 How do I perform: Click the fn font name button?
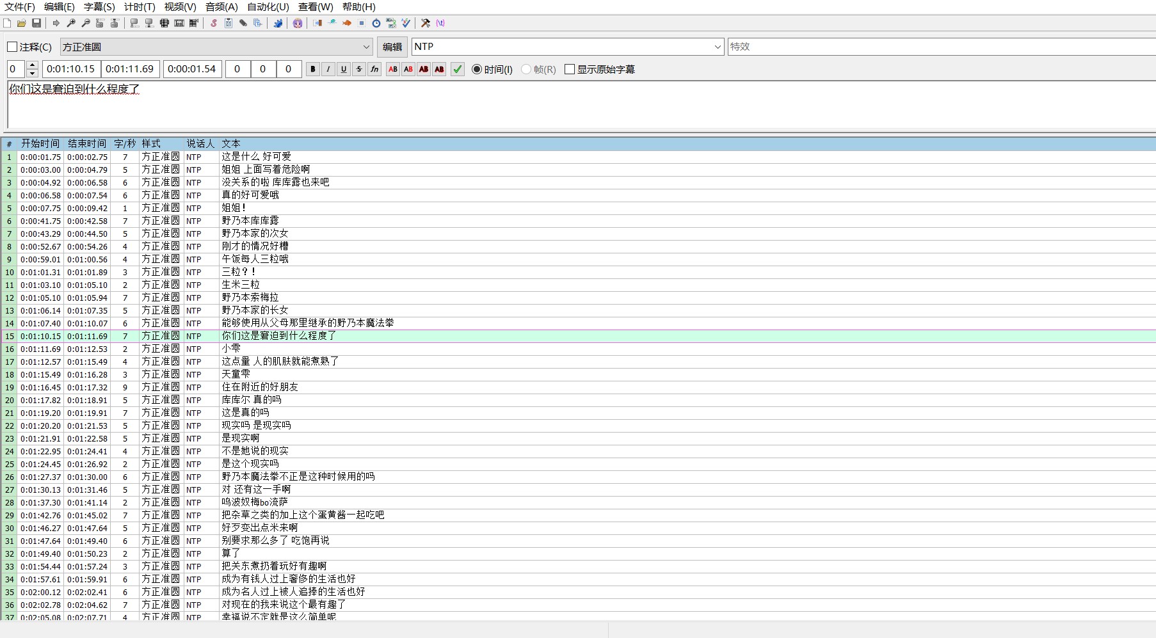click(x=374, y=69)
